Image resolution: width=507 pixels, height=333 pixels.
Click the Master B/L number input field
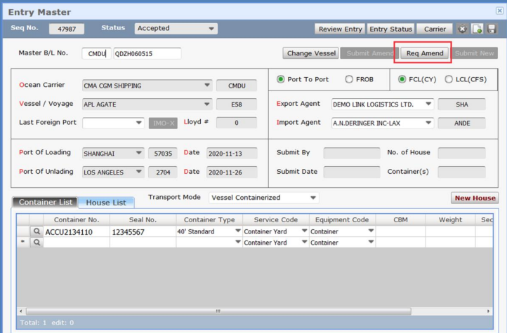[147, 53]
